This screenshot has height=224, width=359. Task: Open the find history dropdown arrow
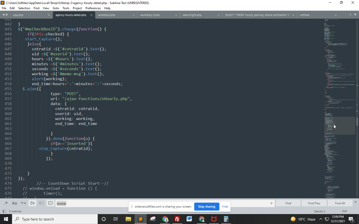pos(272,203)
